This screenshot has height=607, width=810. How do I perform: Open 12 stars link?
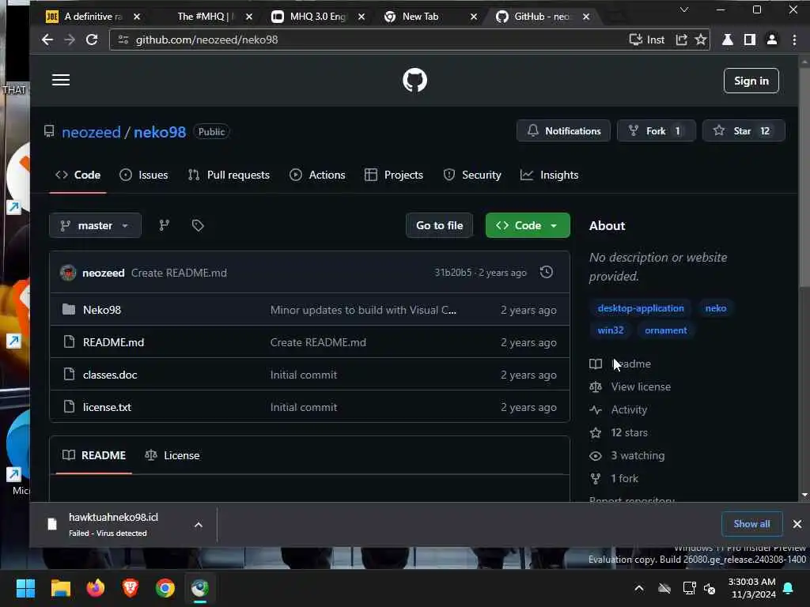click(x=629, y=432)
